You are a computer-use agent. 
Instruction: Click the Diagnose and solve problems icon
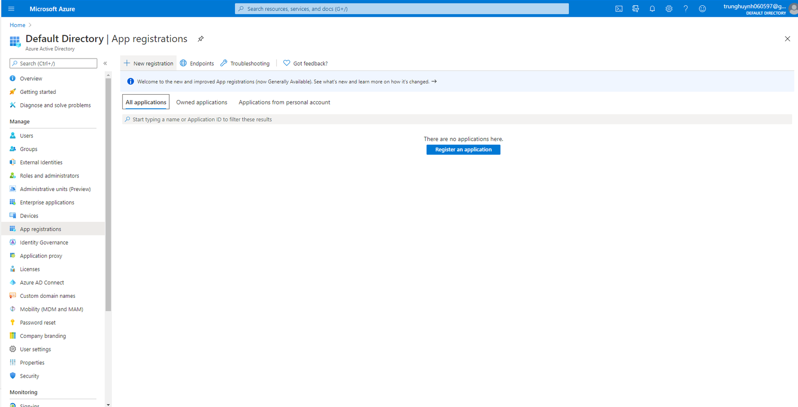click(x=13, y=105)
